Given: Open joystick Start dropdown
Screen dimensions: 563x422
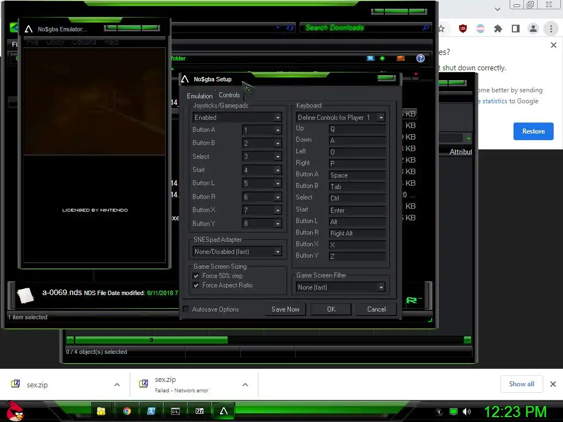Looking at the screenshot, I should (x=262, y=170).
